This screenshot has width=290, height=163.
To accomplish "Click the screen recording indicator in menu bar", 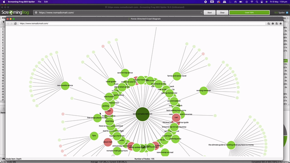I will click(206, 2).
